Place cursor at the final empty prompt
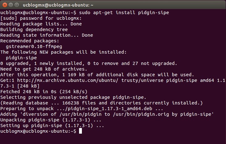 coord(80,131)
